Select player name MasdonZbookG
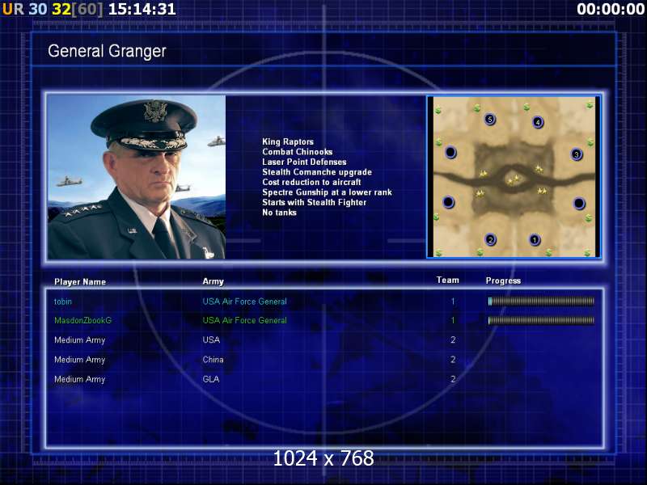Image resolution: width=647 pixels, height=485 pixels. tap(83, 320)
